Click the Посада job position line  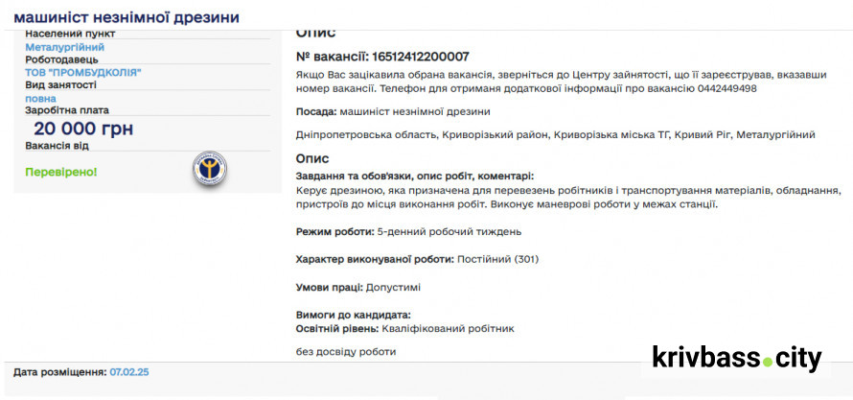tap(393, 112)
